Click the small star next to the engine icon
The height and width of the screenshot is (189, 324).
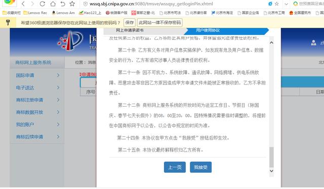click(277, 4)
